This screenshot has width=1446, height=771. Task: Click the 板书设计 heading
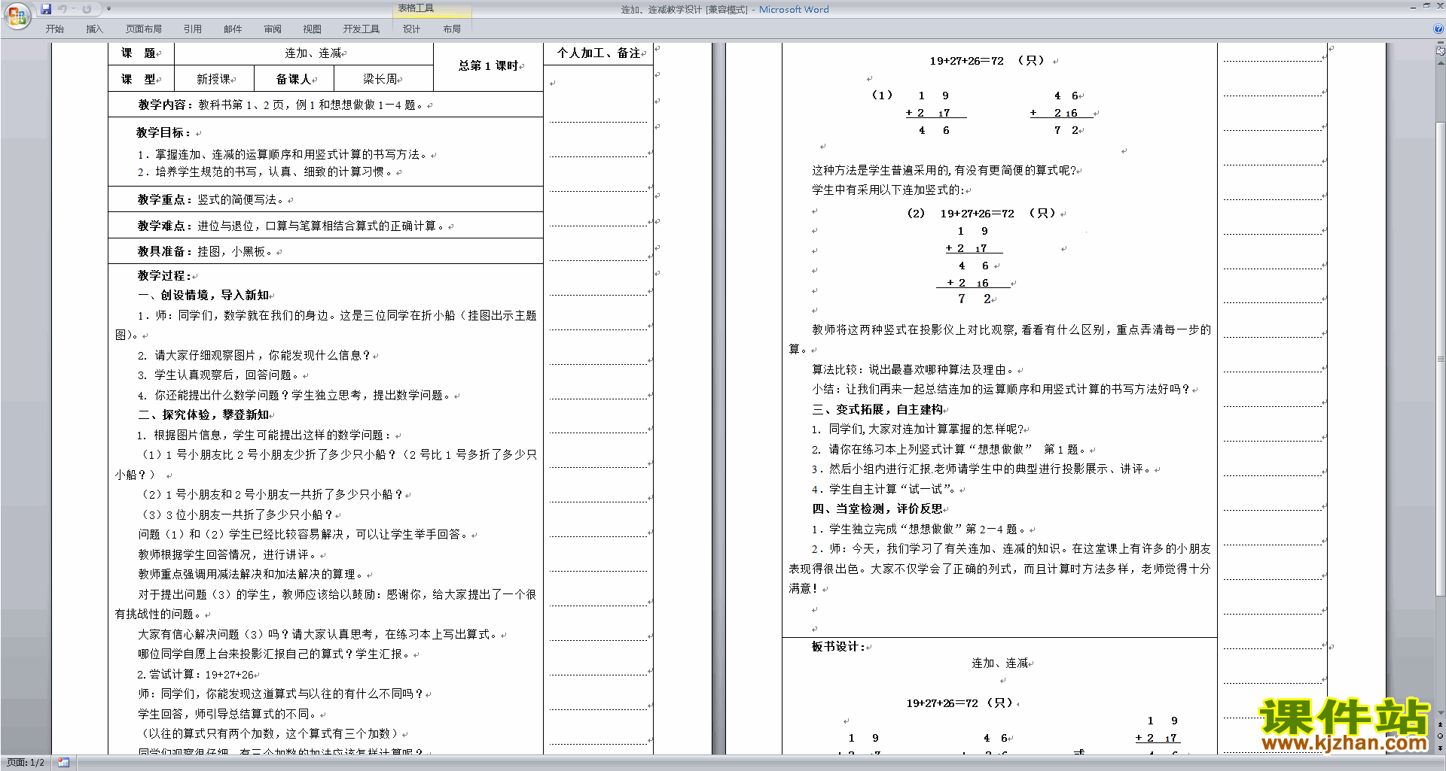(x=838, y=647)
